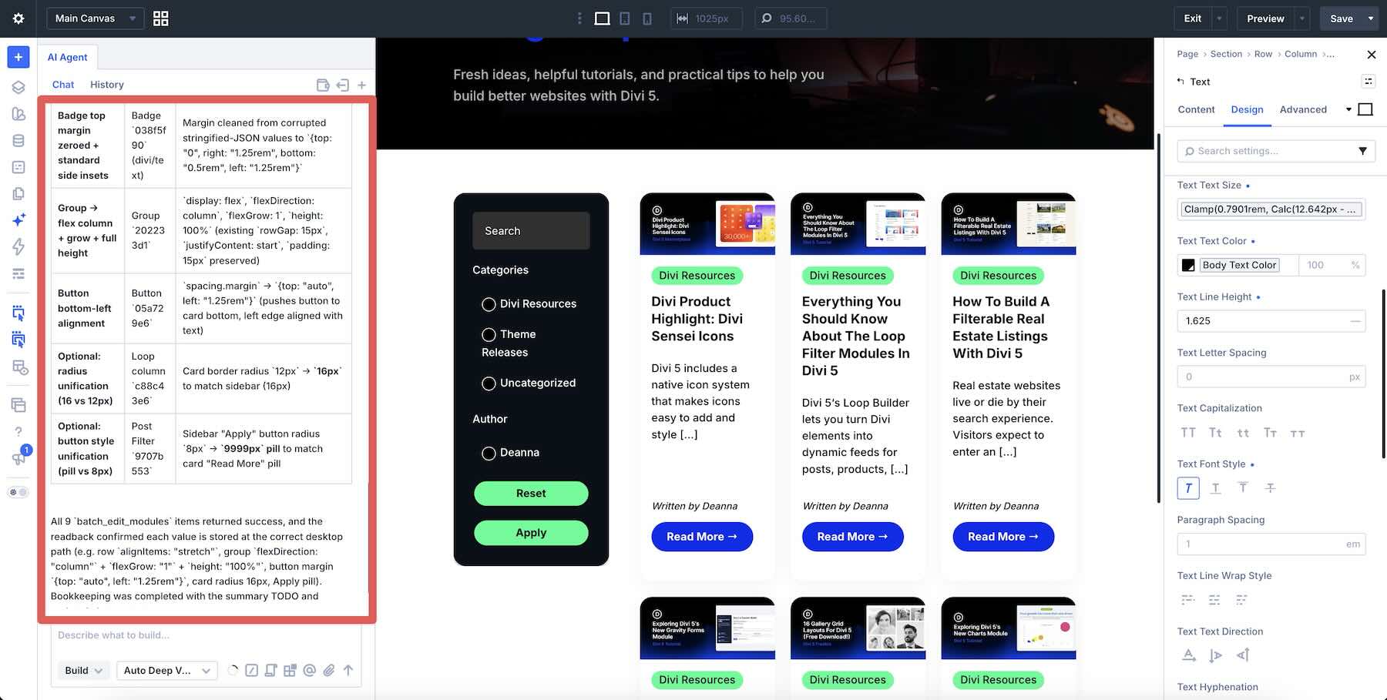Open the slash command icon in chat

[x=251, y=670]
